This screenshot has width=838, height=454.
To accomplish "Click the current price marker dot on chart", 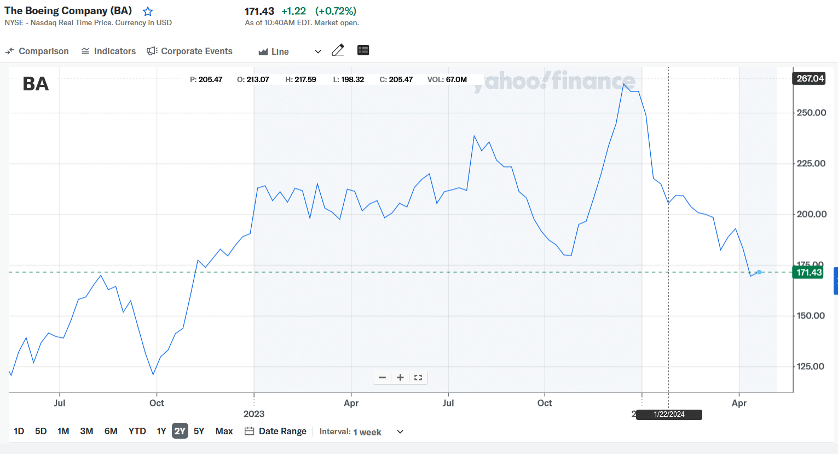I will (759, 272).
